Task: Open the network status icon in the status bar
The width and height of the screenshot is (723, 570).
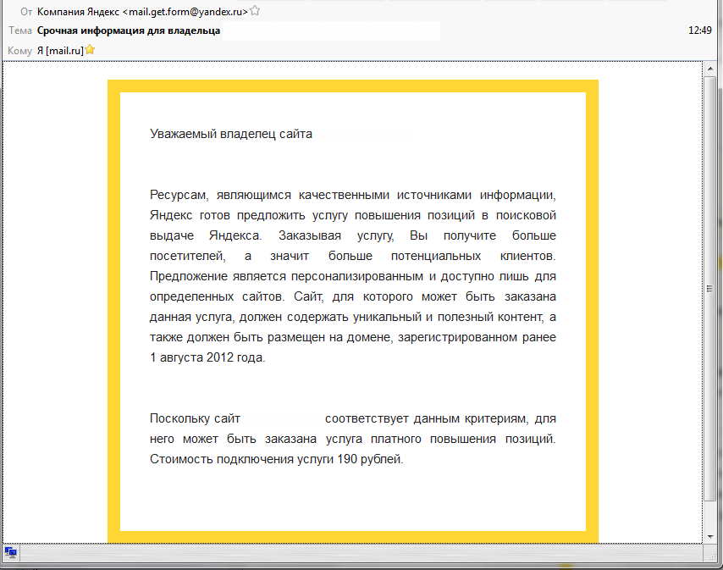Action: 11,552
